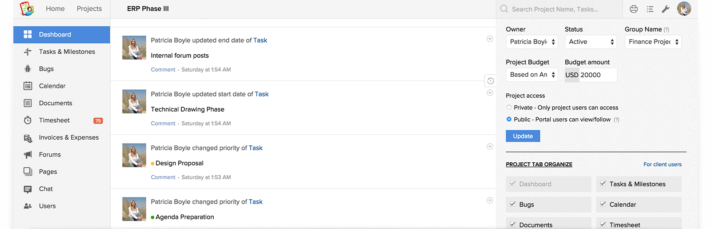Select the Timesheet clock icon
The image size is (711, 229).
28,120
